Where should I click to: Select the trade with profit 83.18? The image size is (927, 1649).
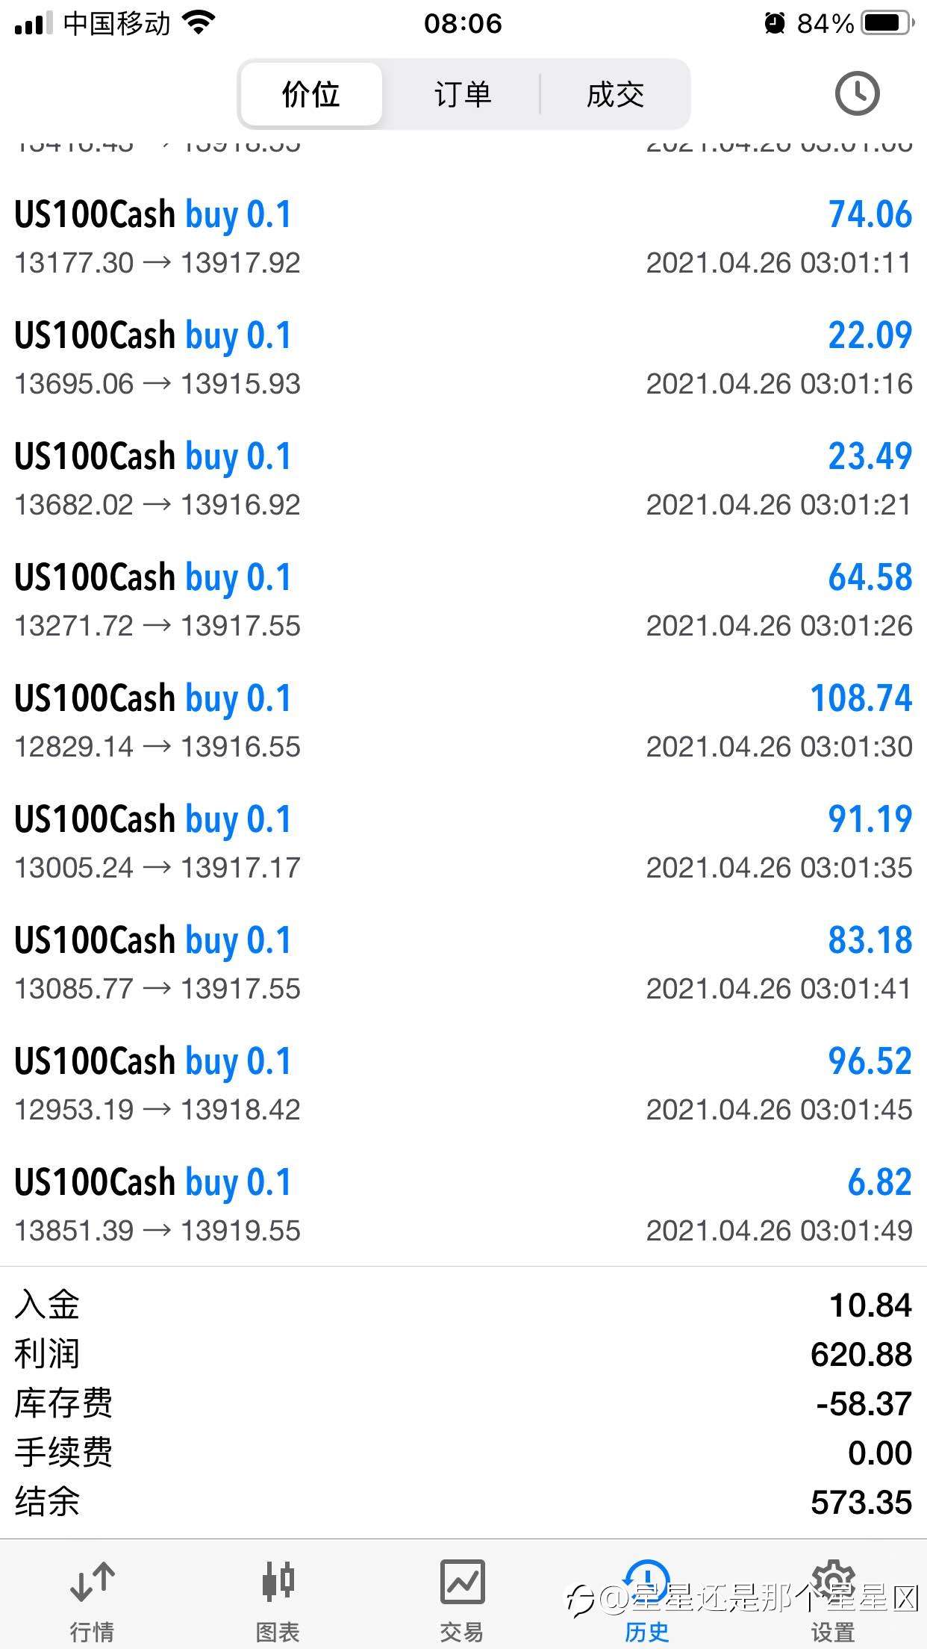463,963
